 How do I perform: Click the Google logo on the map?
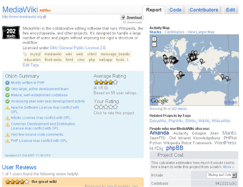(159, 101)
